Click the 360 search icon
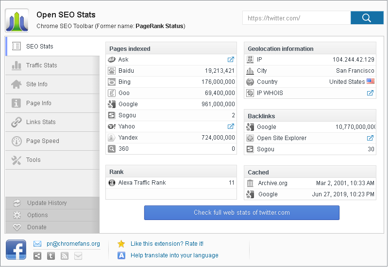The height and width of the screenshot is (268, 389). 112,149
